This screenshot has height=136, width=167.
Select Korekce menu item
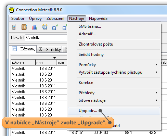point(114,83)
